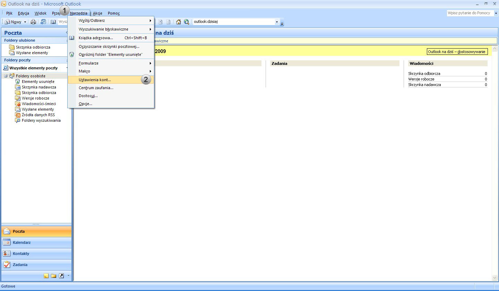499x291 pixels.
Task: Open the Elementy usunięte folder
Action: click(x=38, y=82)
